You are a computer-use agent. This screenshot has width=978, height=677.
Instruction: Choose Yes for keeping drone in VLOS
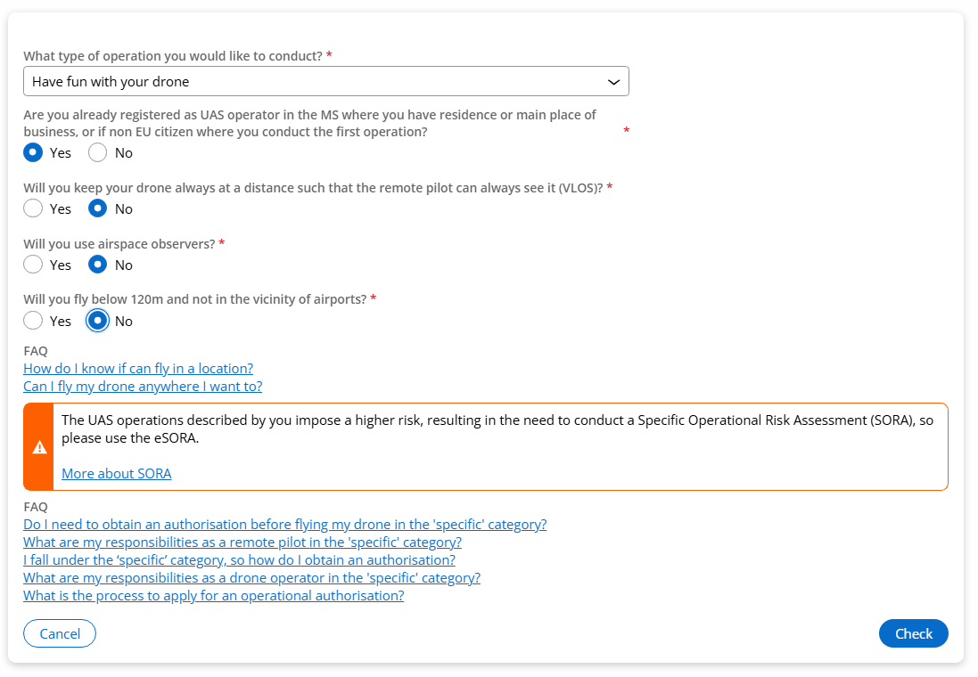tap(33, 208)
